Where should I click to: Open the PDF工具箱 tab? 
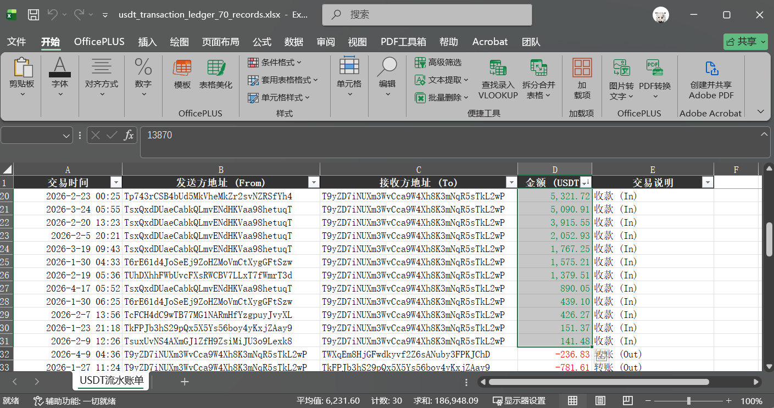[403, 42]
